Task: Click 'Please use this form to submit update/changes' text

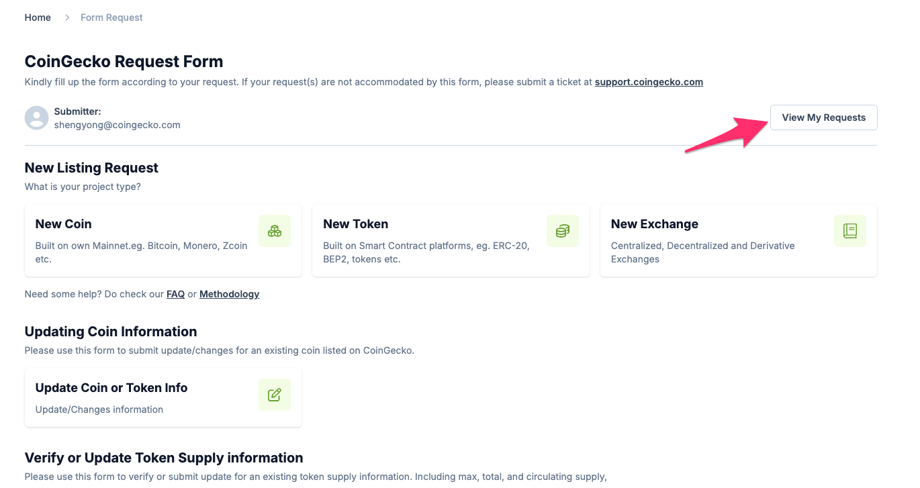Action: (x=220, y=350)
